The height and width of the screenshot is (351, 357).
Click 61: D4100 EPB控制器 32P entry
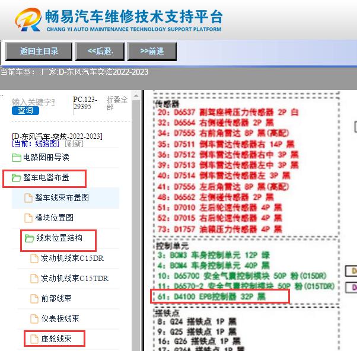click(x=212, y=296)
